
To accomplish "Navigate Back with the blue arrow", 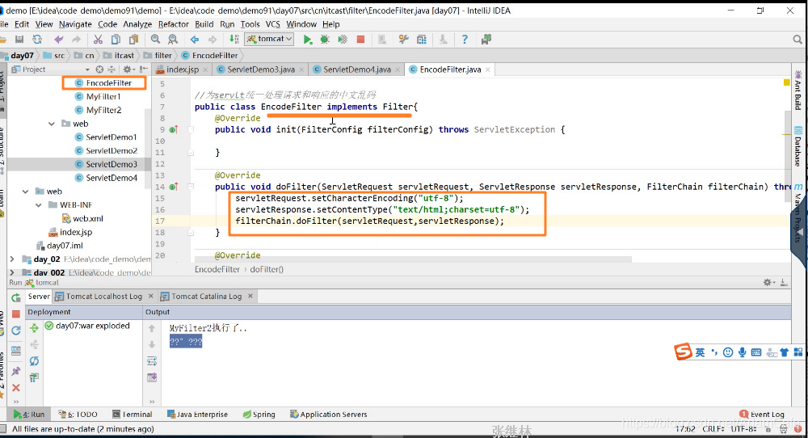I will click(x=195, y=39).
